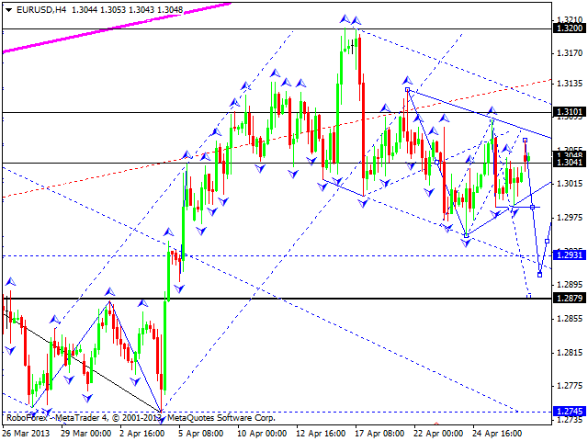Click the 1.2855 axis price label

[x=570, y=319]
